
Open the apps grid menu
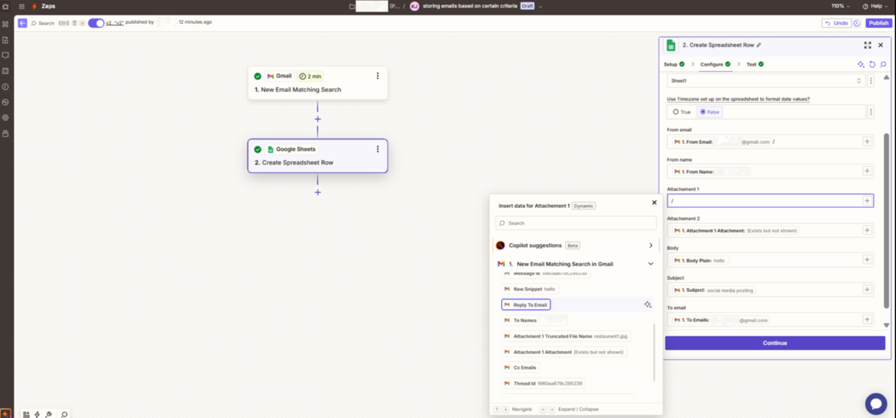(x=21, y=6)
